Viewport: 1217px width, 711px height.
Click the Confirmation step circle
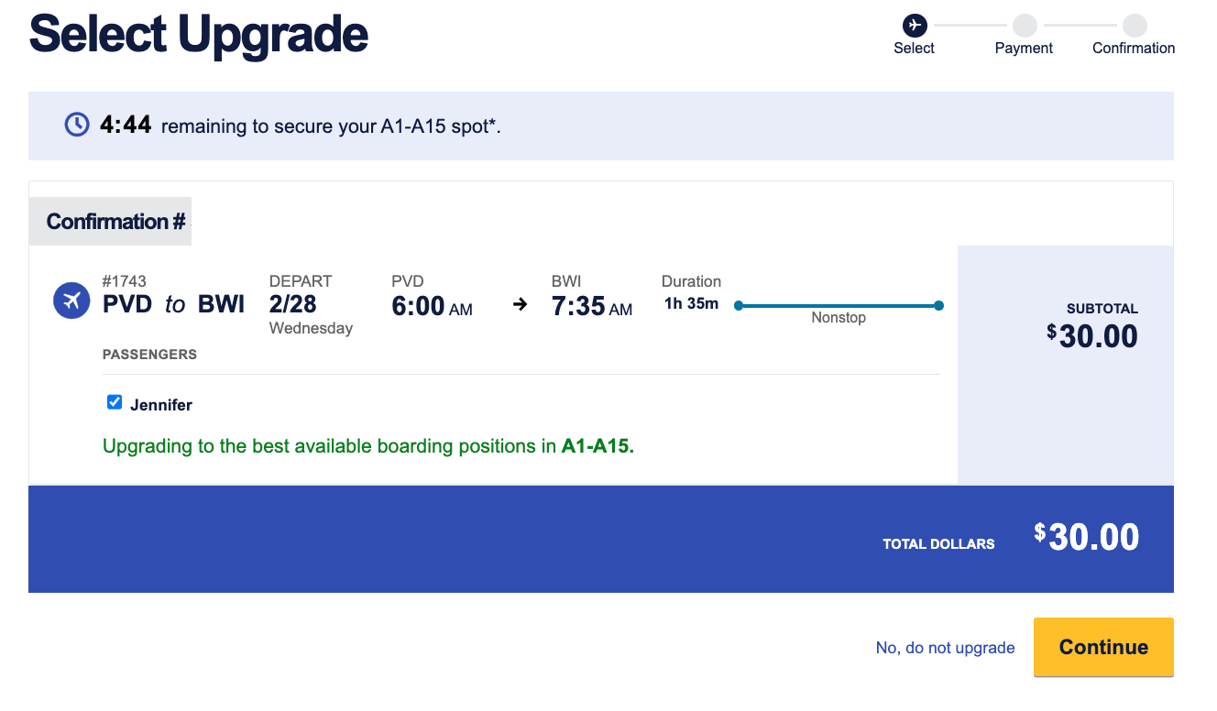[x=1135, y=25]
